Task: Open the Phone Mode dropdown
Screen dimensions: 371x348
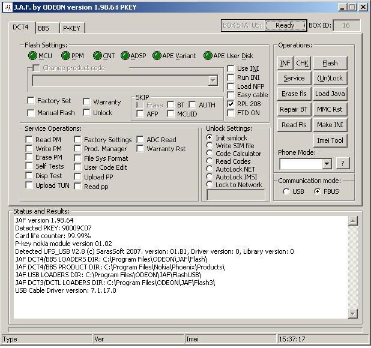Action: point(327,164)
